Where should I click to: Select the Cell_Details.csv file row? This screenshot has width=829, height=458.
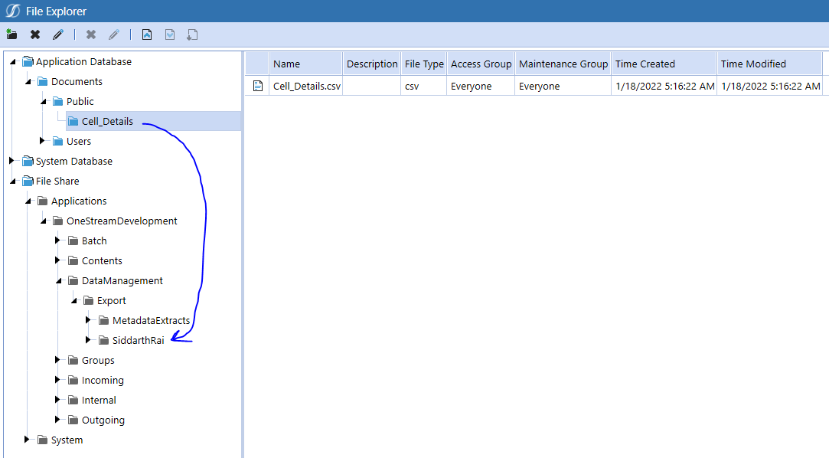pos(305,86)
